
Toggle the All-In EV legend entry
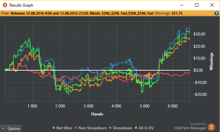[x=144, y=128]
